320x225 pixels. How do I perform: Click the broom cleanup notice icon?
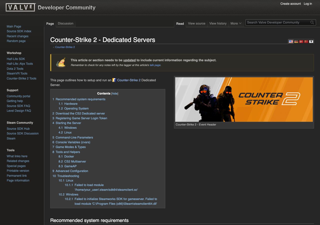(x=61, y=62)
